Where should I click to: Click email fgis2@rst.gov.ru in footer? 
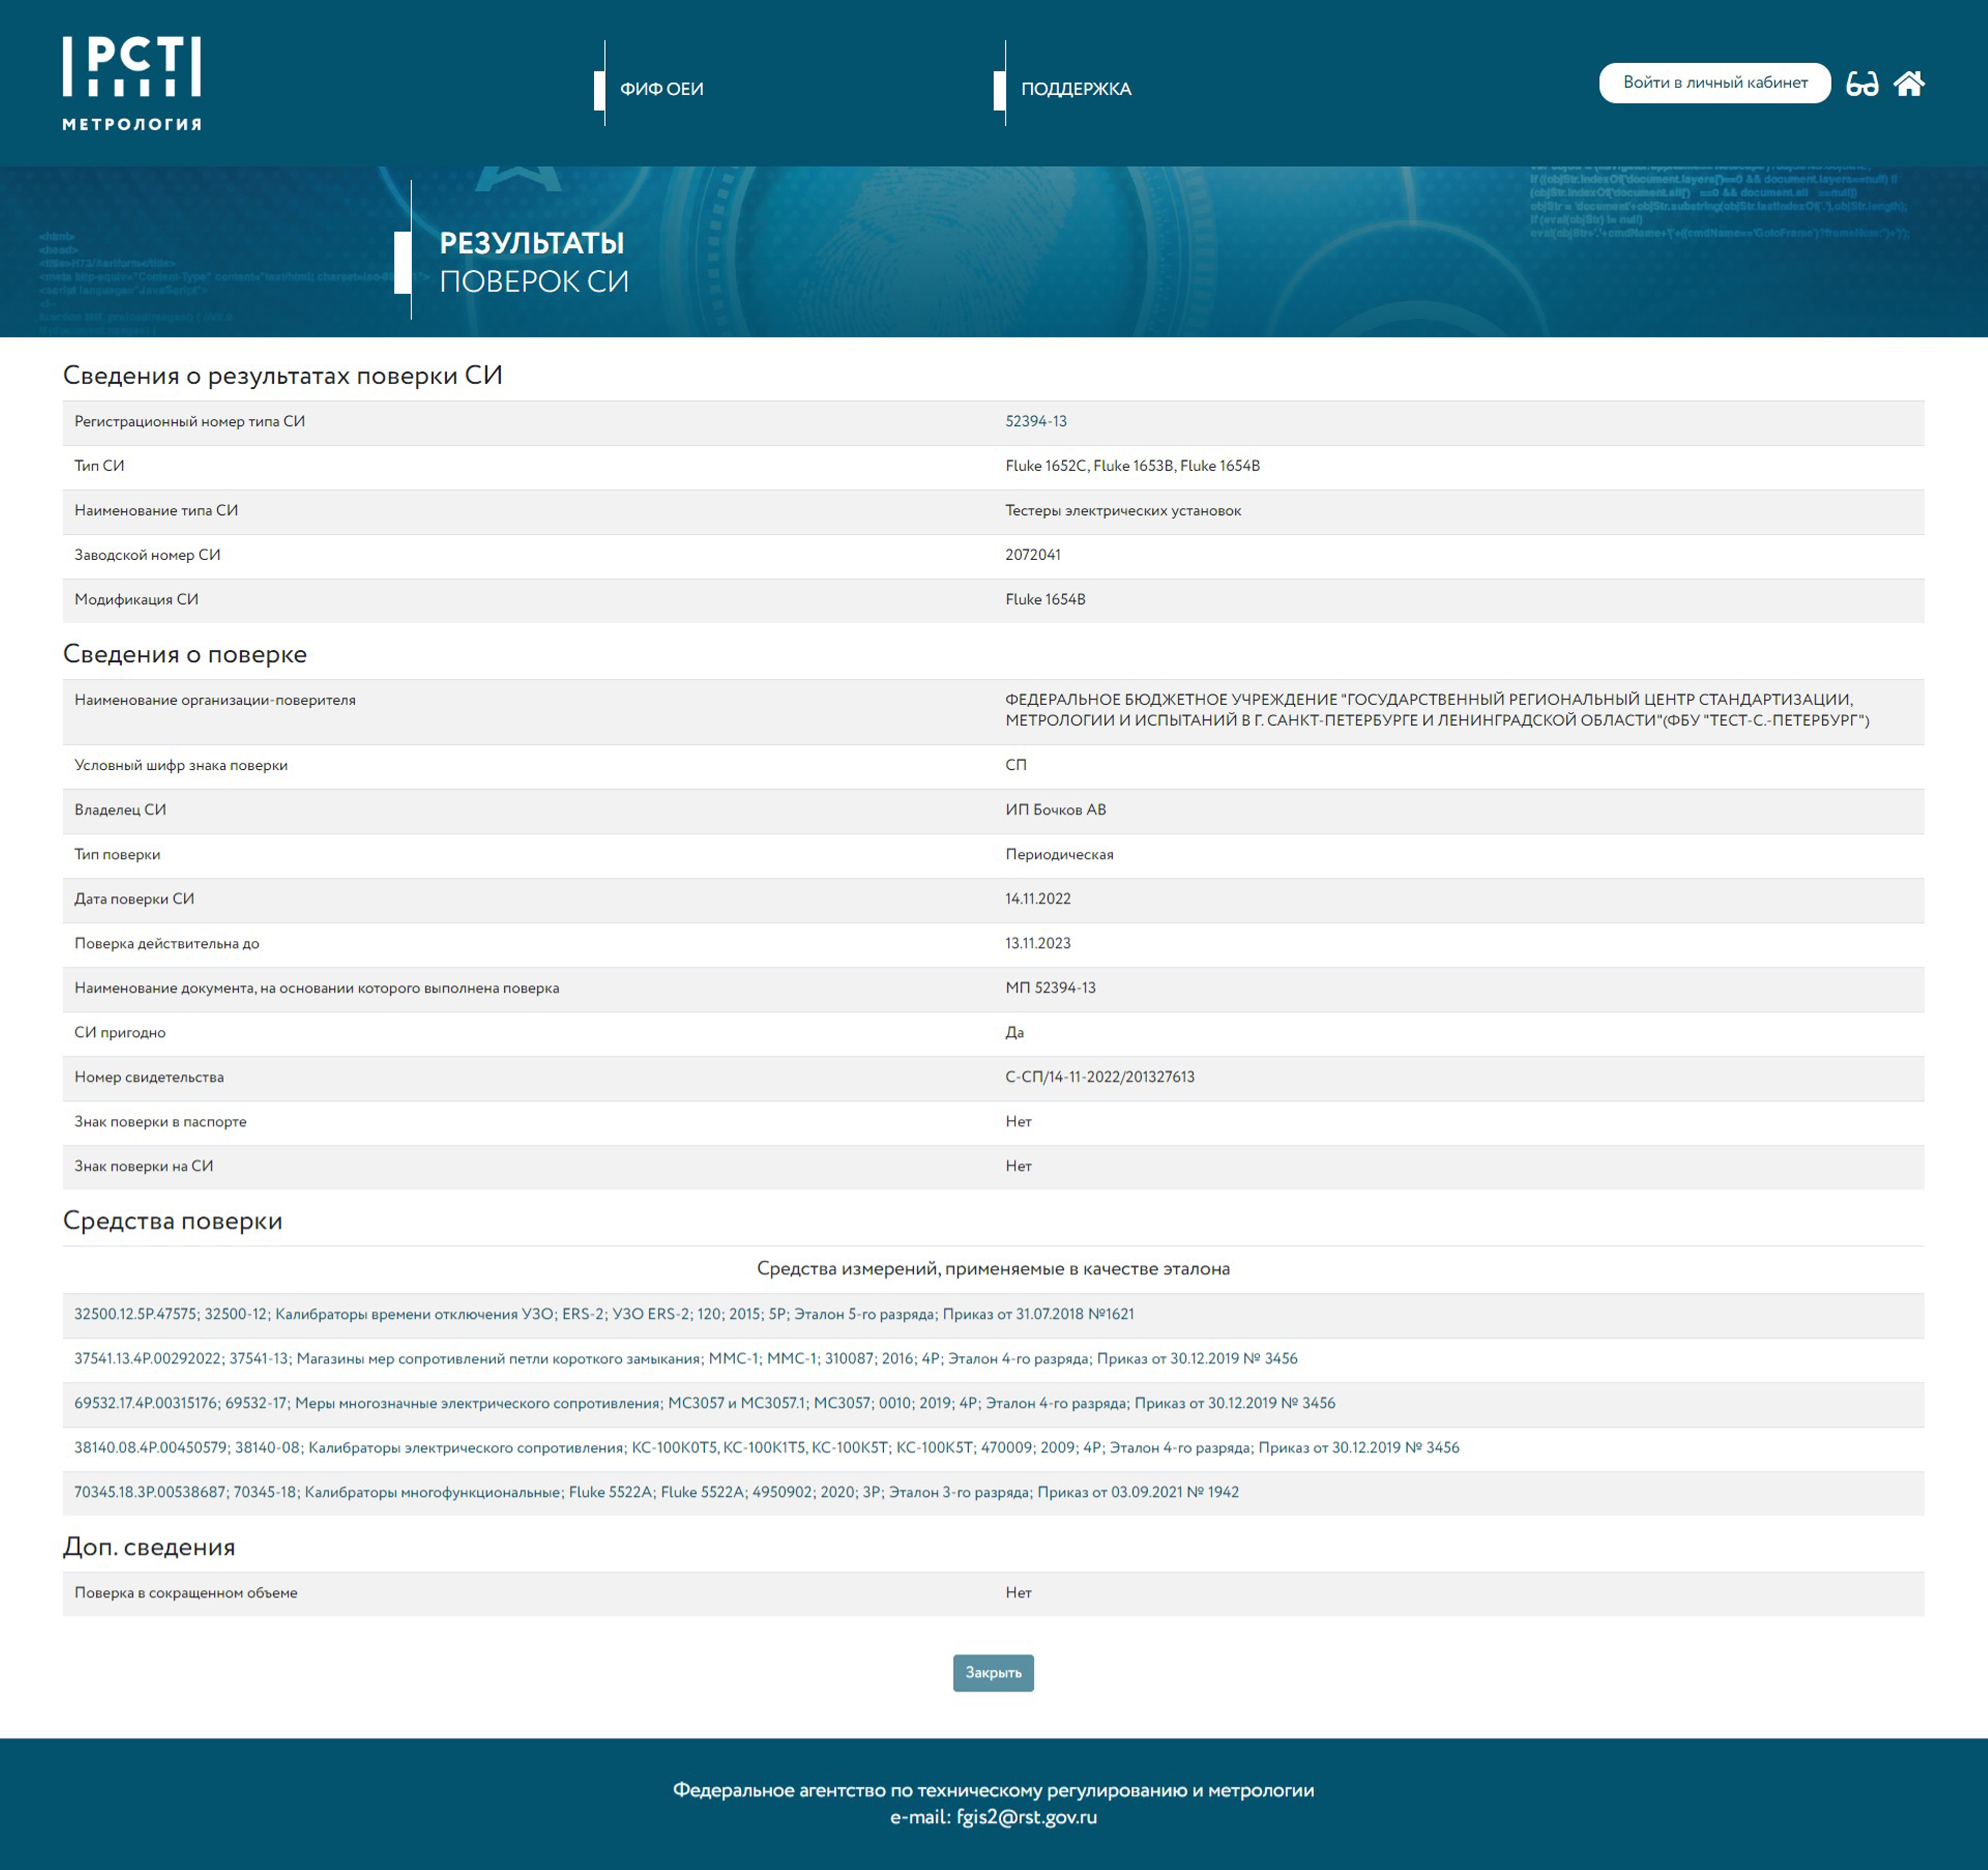click(x=1026, y=1817)
